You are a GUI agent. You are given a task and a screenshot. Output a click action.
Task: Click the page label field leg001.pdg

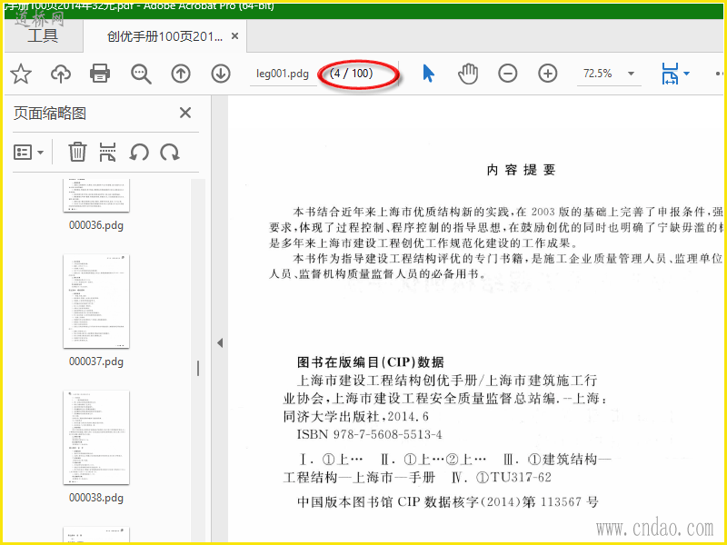tap(283, 74)
